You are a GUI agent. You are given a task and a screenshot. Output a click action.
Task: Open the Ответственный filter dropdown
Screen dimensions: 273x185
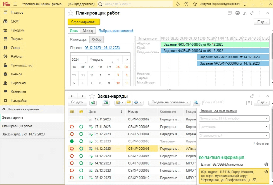(x=267, y=136)
